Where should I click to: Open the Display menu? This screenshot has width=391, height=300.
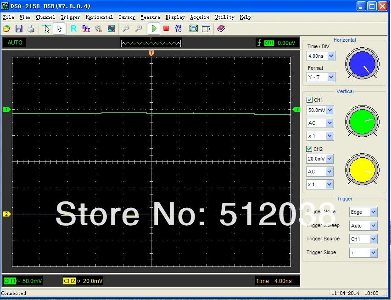click(x=175, y=17)
